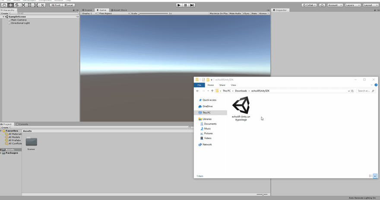380x200 pixels.
Task: Switch to the Game tab
Action: pyautogui.click(x=101, y=10)
